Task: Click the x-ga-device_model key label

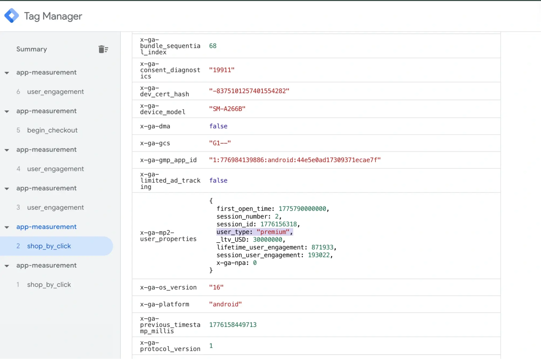Action: click(x=163, y=109)
